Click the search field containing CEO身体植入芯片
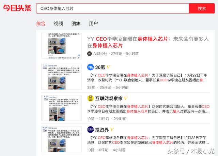 113,8
